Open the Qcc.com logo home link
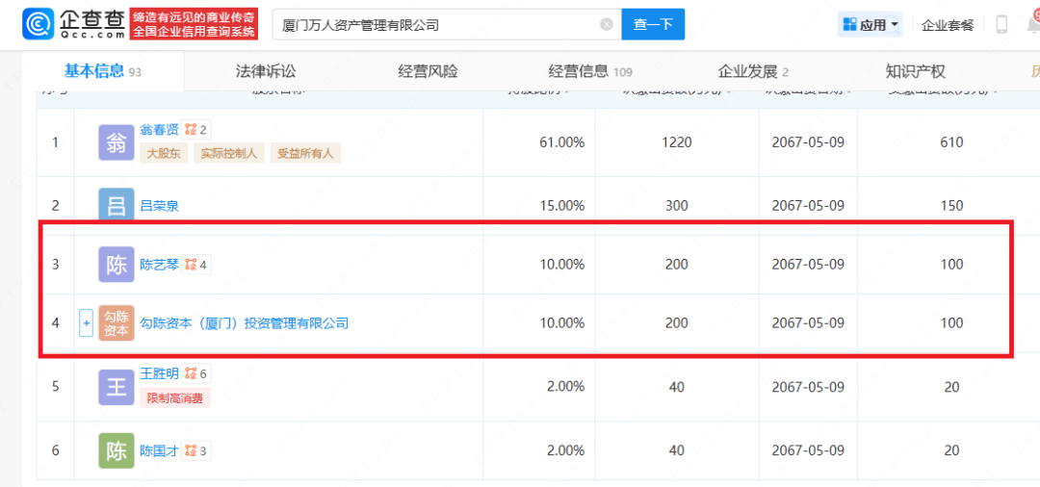Screen dimensions: 1040x487 pyautogui.click(x=73, y=24)
